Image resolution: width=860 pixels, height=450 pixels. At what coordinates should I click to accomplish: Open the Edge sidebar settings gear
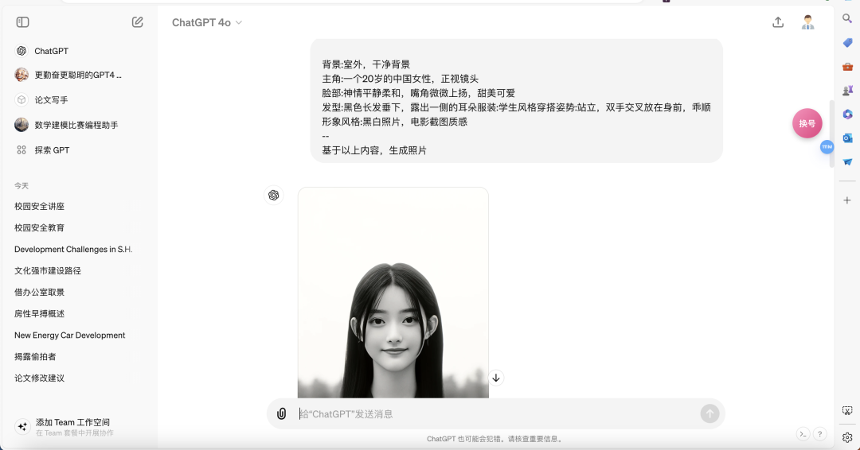847,436
